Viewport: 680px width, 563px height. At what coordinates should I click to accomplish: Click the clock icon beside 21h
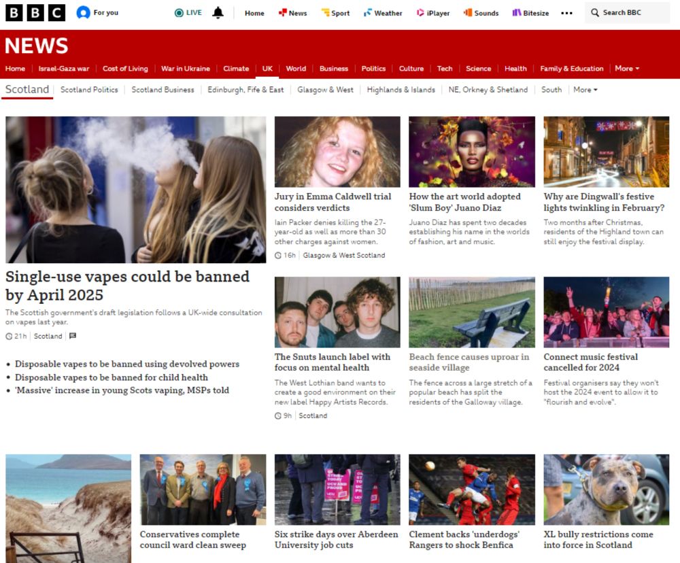coord(9,336)
